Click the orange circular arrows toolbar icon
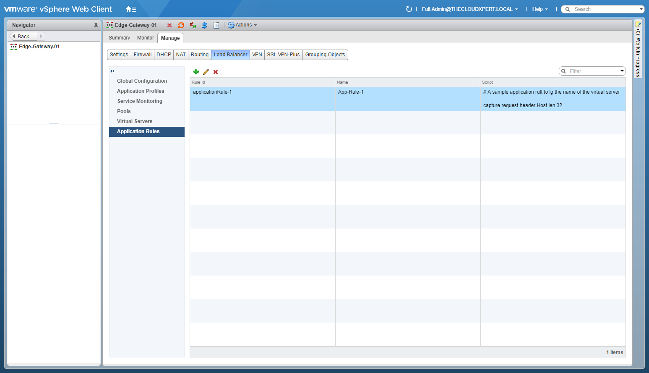The height and width of the screenshot is (373, 649). [181, 25]
